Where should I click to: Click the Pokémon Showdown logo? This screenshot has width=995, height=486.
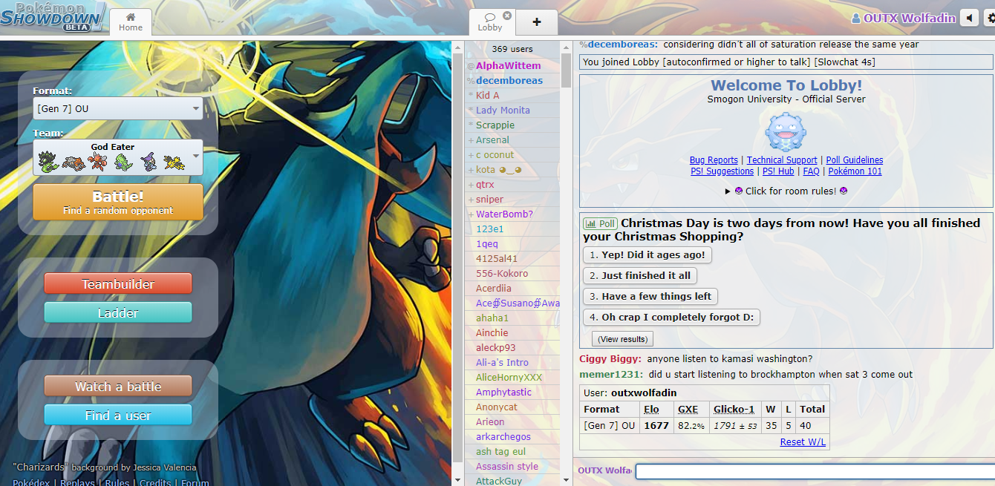[x=52, y=16]
